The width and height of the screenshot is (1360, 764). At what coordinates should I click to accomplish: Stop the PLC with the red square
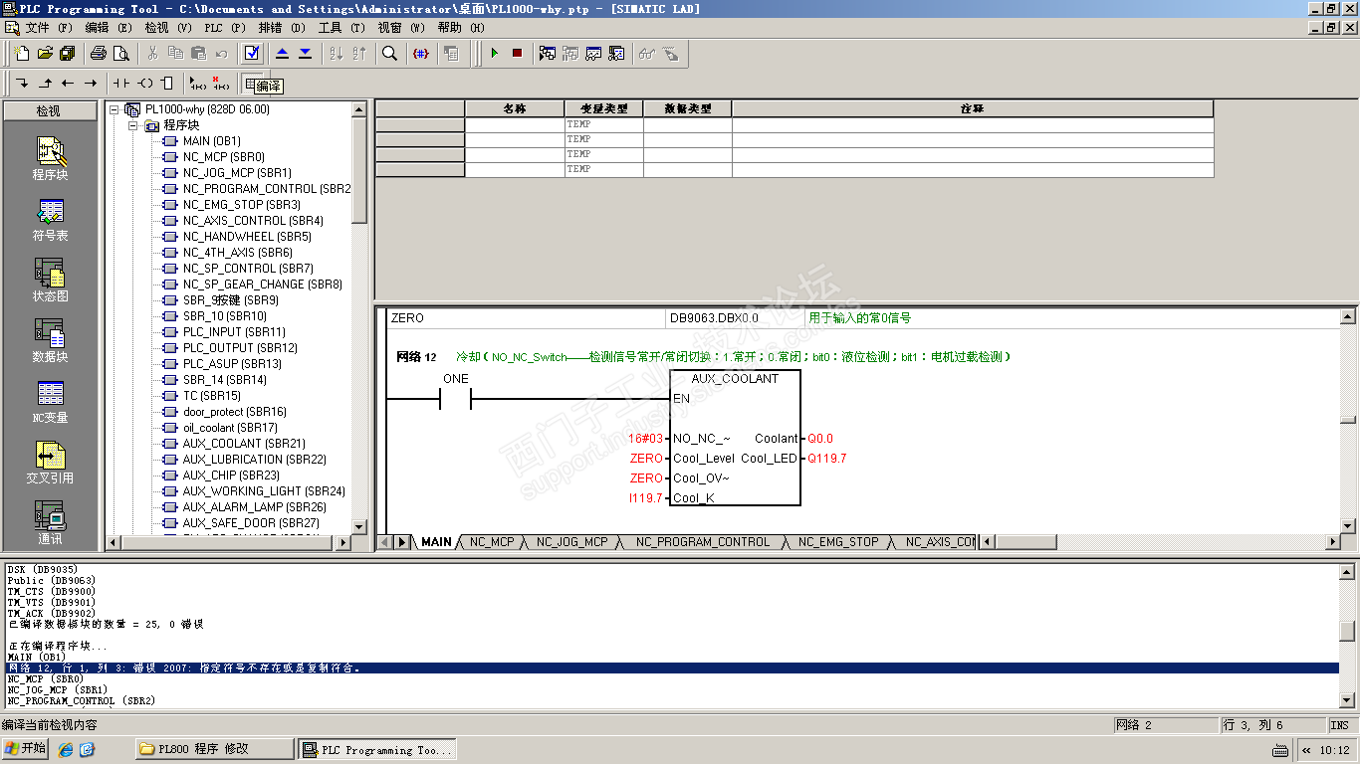coord(517,53)
